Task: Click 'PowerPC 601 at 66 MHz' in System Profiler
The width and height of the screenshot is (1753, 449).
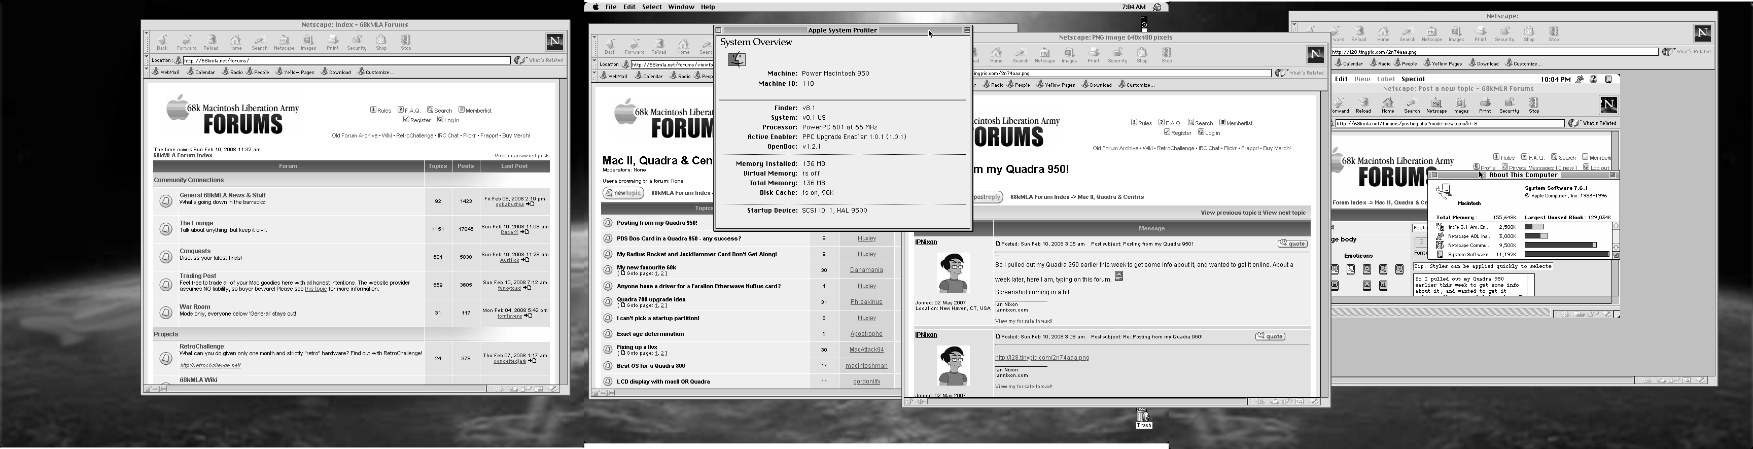Action: 840,127
